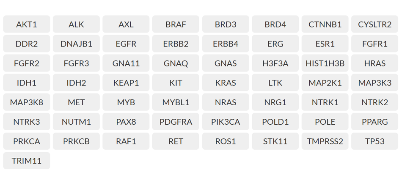Click the AKT1 gene button
The width and height of the screenshot is (402, 178).
click(27, 25)
